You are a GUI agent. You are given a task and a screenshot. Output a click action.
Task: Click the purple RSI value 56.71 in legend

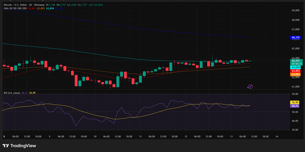pos(24,93)
